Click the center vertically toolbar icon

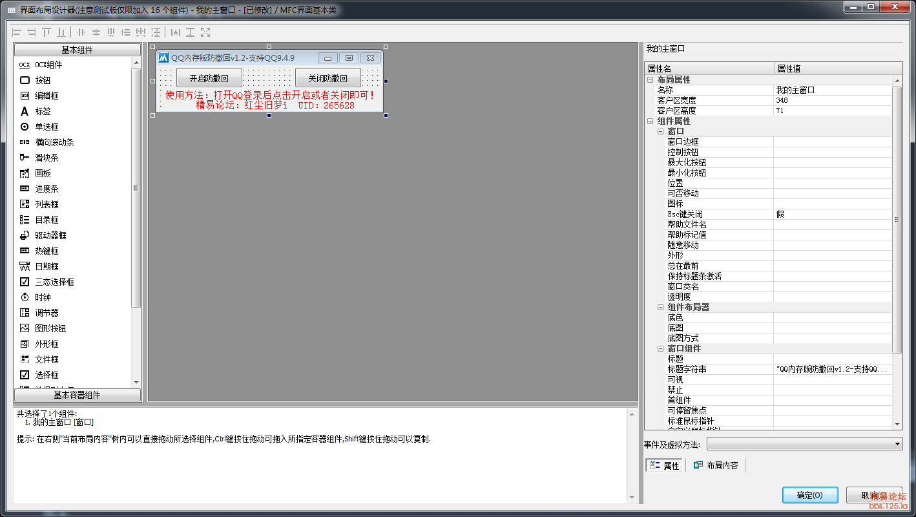coord(96,32)
